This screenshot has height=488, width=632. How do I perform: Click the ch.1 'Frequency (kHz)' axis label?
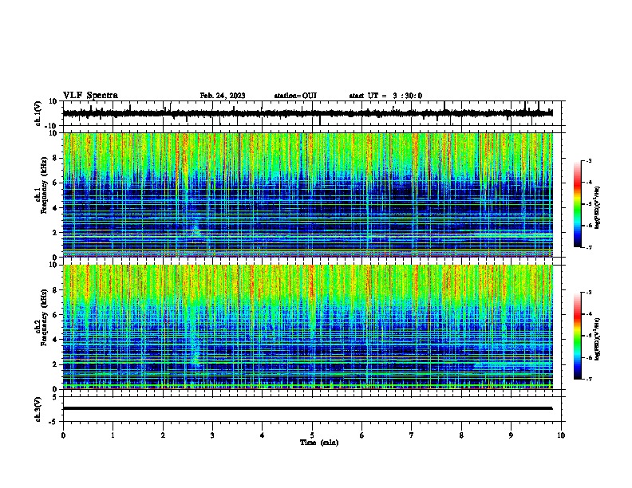pos(44,186)
